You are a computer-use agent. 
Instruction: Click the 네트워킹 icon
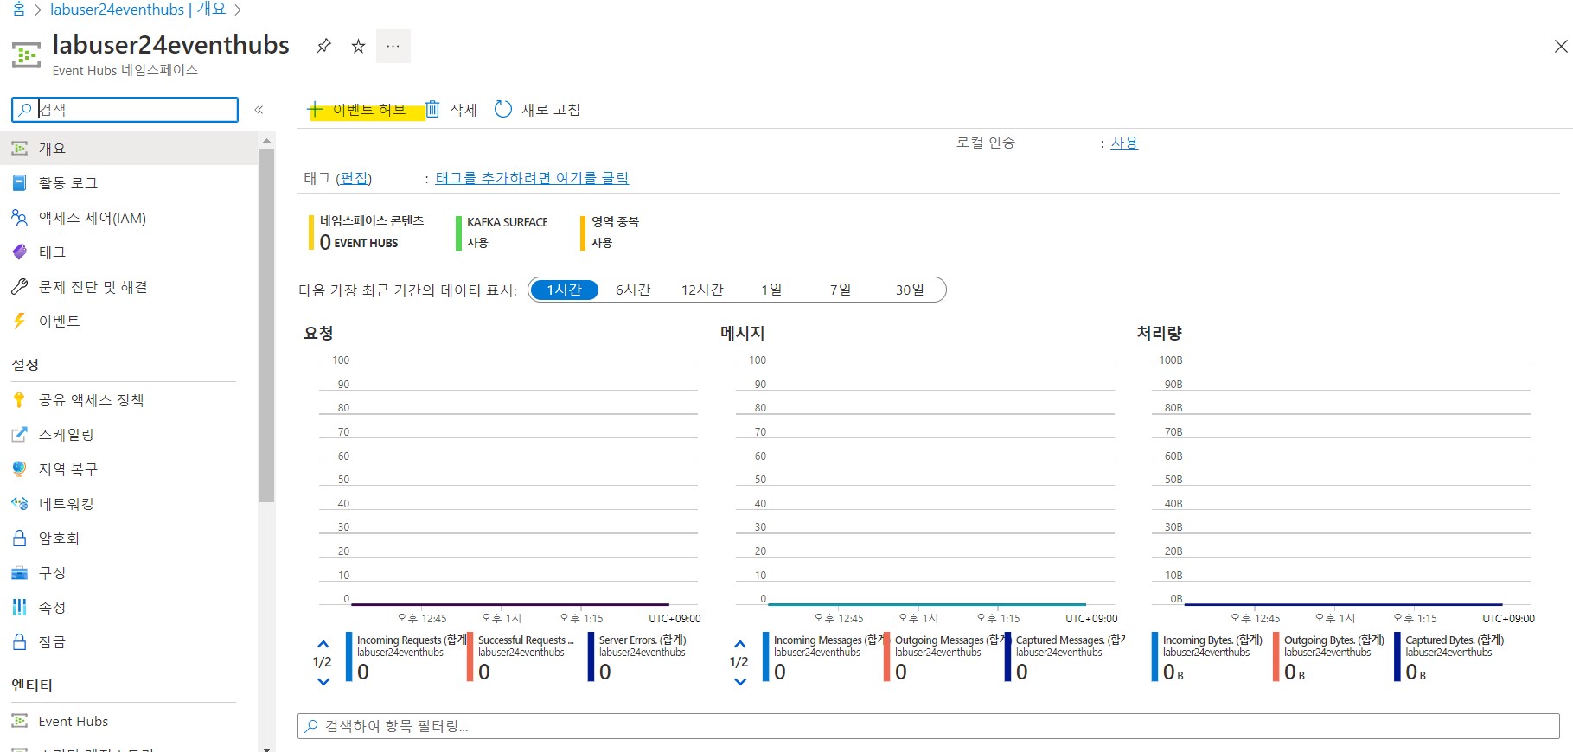tap(19, 504)
